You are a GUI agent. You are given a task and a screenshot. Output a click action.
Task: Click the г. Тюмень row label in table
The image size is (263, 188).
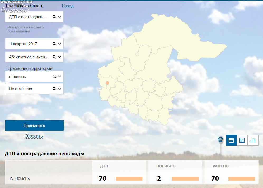coord(20,178)
